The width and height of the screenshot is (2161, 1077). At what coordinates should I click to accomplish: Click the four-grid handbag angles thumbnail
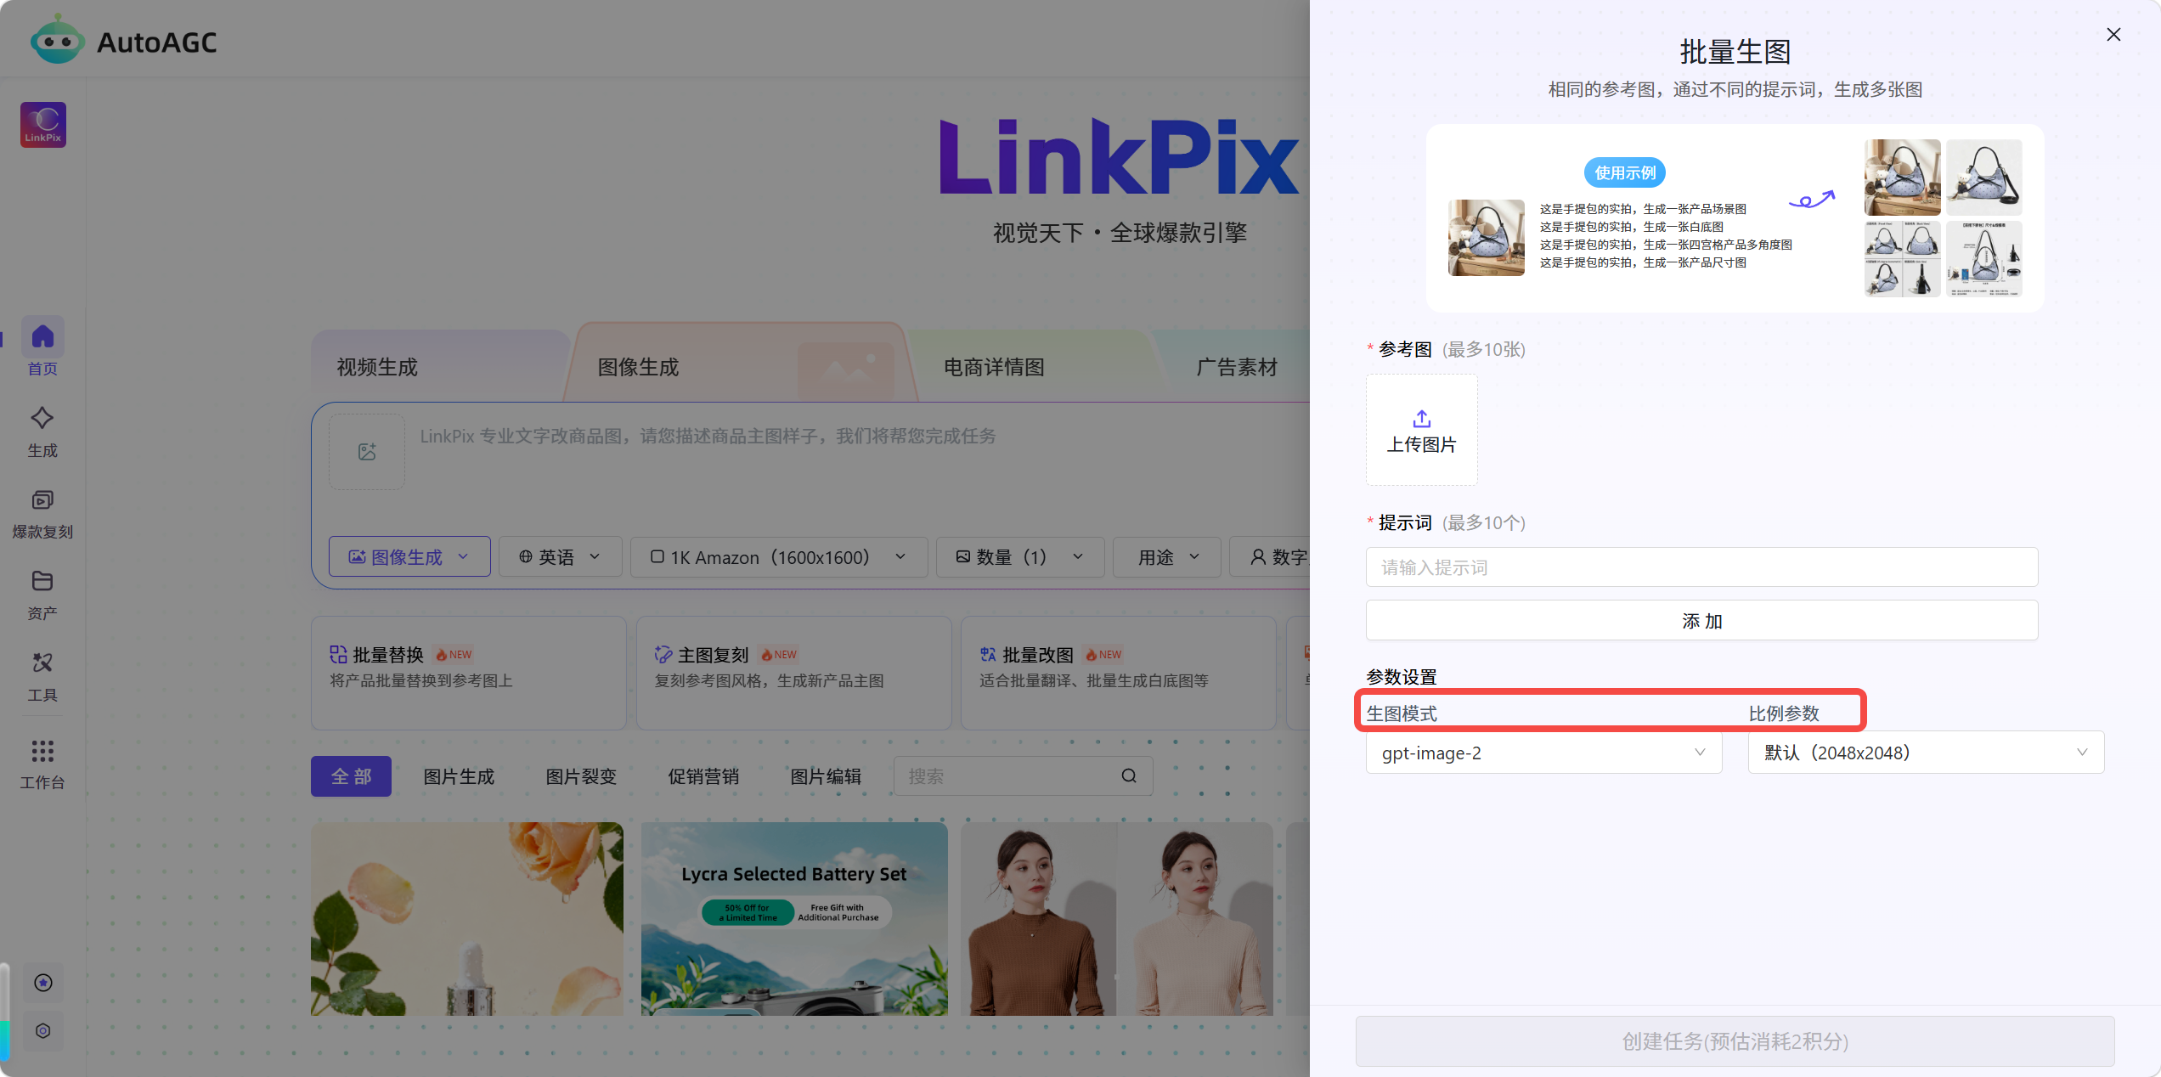[x=1902, y=258]
